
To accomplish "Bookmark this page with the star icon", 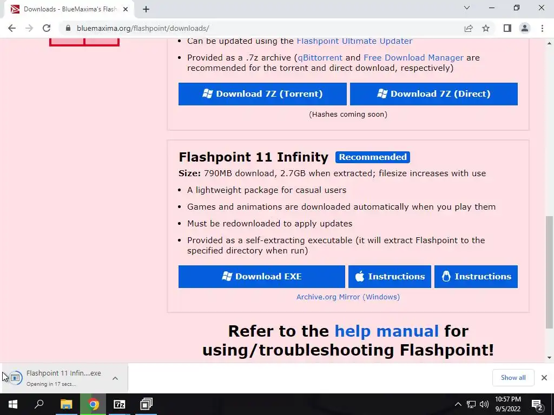I will pos(486,28).
